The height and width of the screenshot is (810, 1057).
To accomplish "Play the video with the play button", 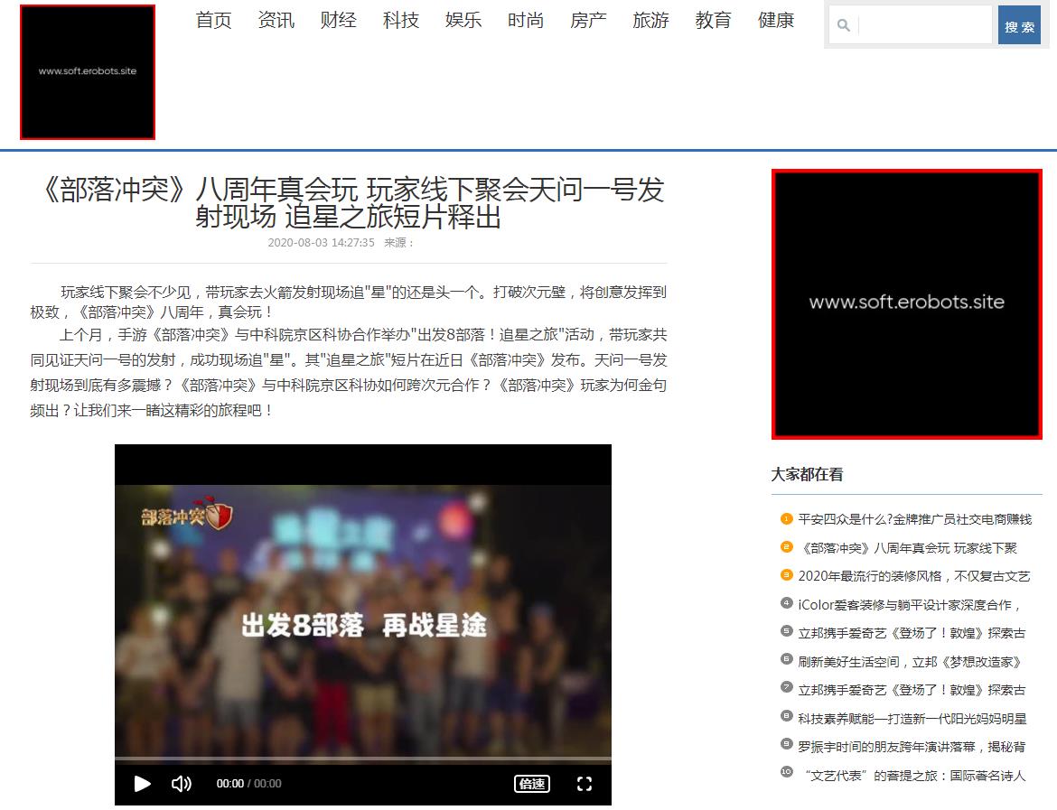I will (142, 784).
